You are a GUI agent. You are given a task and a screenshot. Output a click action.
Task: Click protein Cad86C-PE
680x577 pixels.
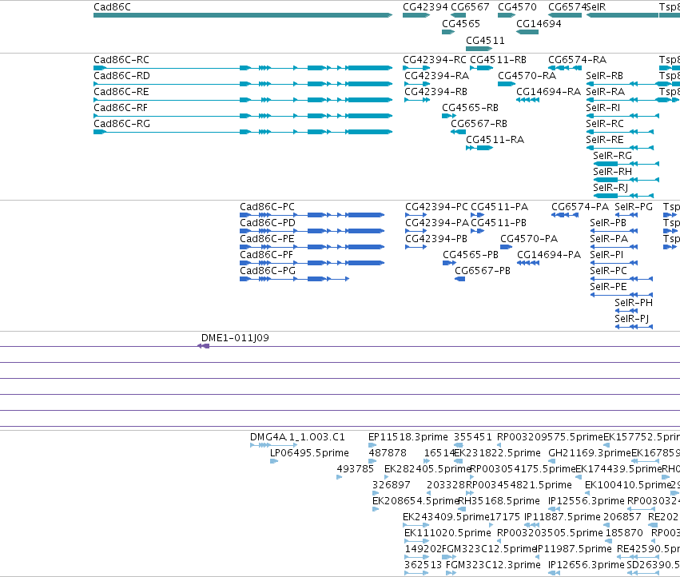click(312, 247)
